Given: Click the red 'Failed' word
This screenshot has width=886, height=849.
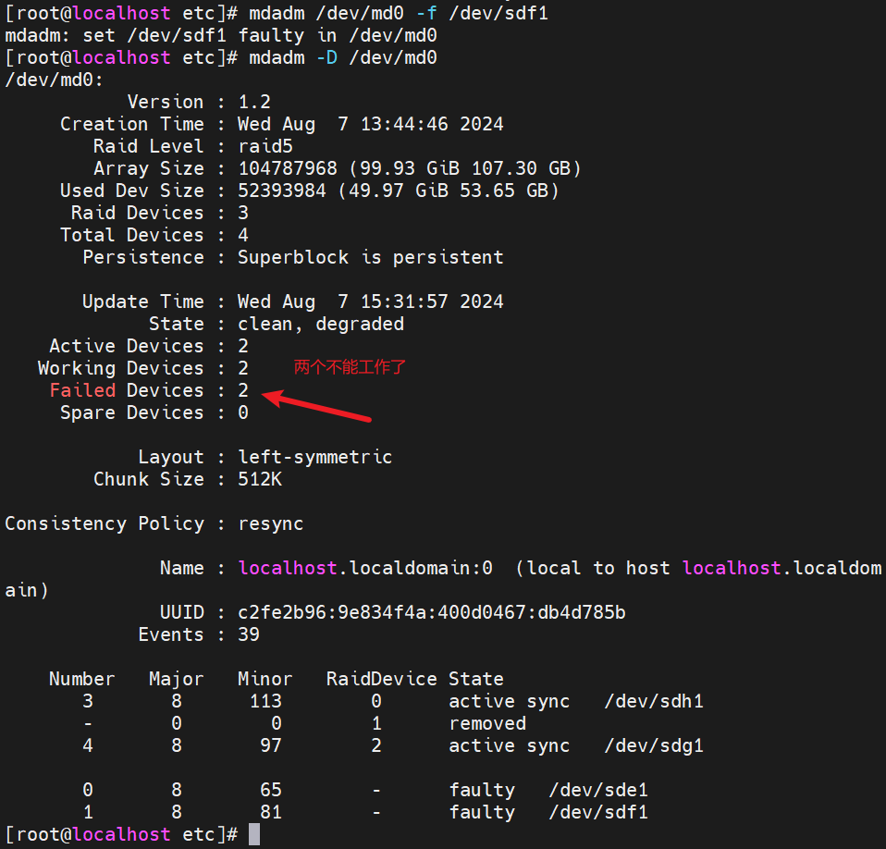Looking at the screenshot, I should point(82,390).
